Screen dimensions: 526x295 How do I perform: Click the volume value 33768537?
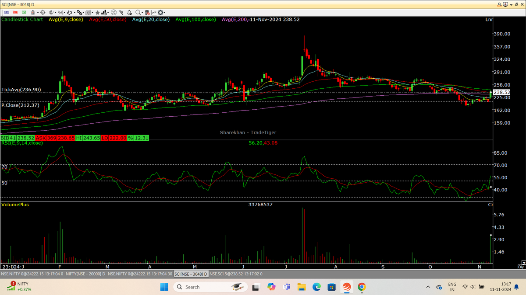click(x=260, y=205)
